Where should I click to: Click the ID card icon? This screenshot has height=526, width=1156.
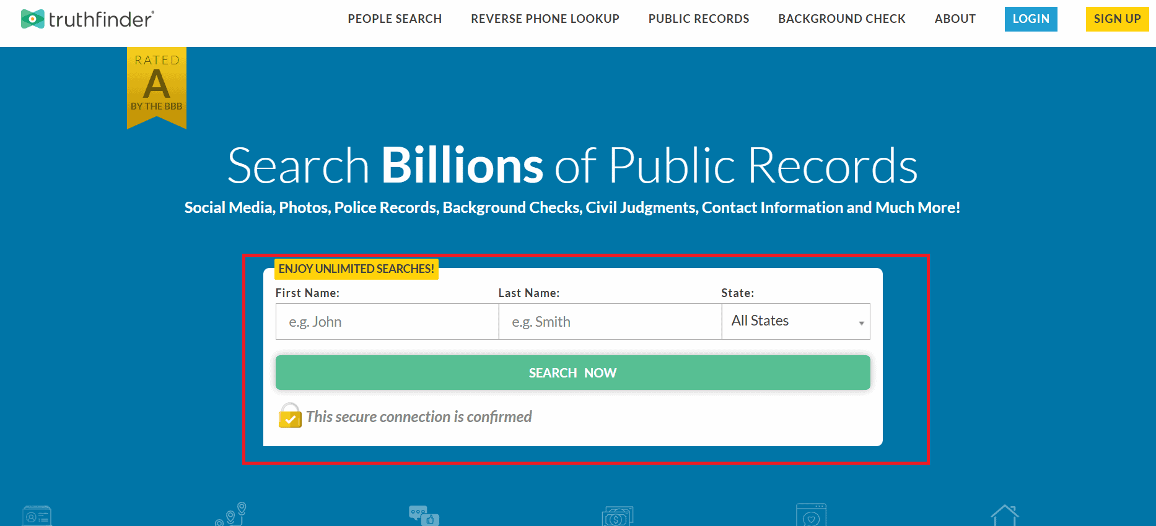[37, 515]
